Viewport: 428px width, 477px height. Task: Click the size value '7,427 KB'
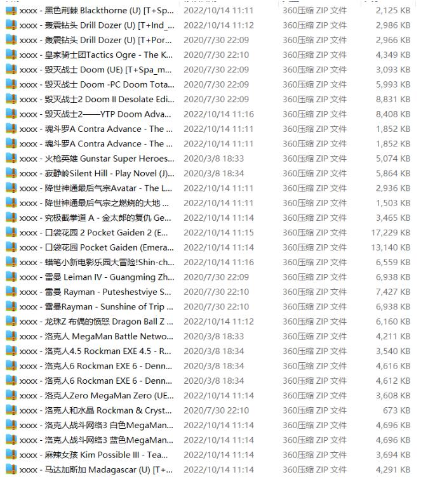393,292
